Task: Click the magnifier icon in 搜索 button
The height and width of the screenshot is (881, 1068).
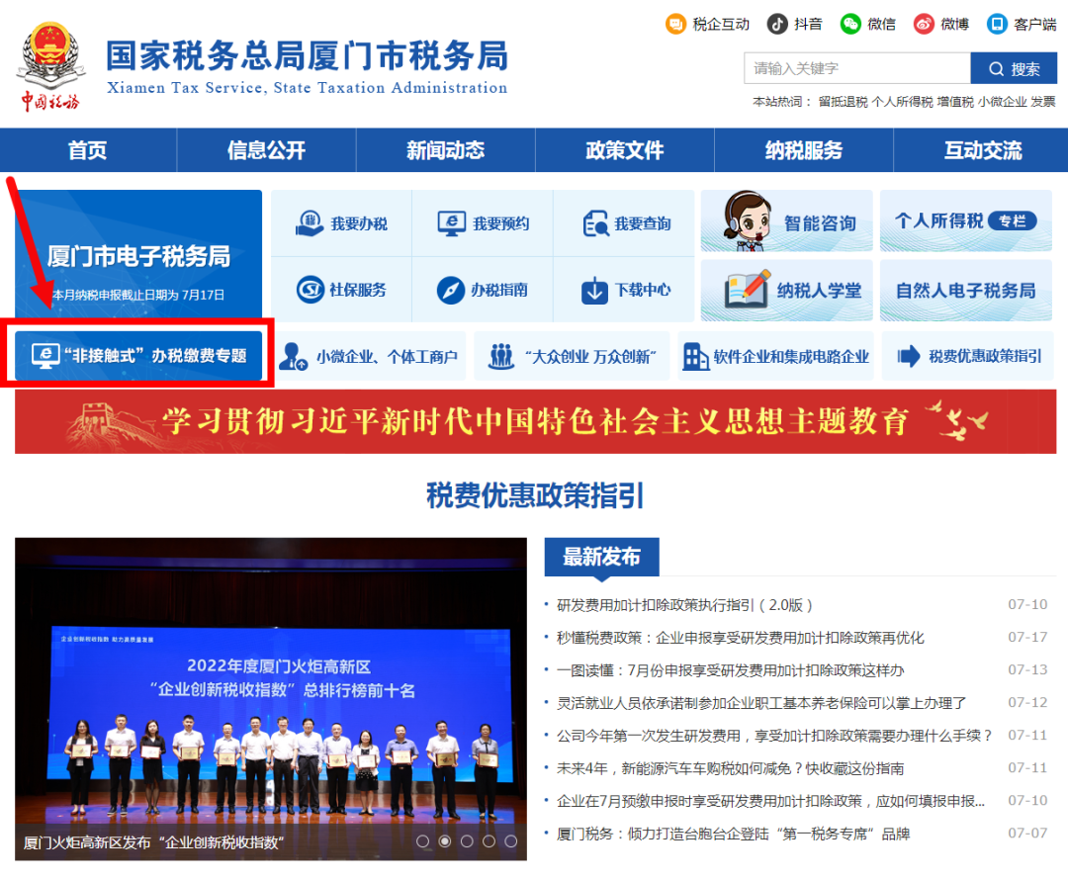Action: (x=997, y=69)
